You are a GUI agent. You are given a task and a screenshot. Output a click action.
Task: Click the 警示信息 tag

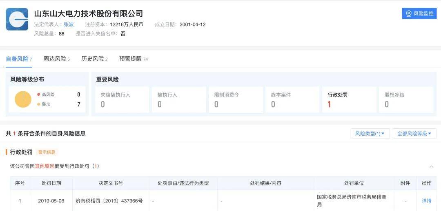47,152
